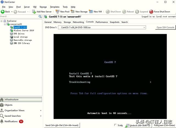
Task: Click the Objects cube icon
Action: (x=2, y=105)
